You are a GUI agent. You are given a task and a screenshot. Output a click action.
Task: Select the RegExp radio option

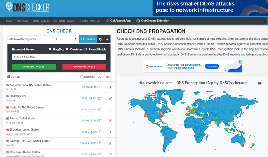tap(50, 49)
